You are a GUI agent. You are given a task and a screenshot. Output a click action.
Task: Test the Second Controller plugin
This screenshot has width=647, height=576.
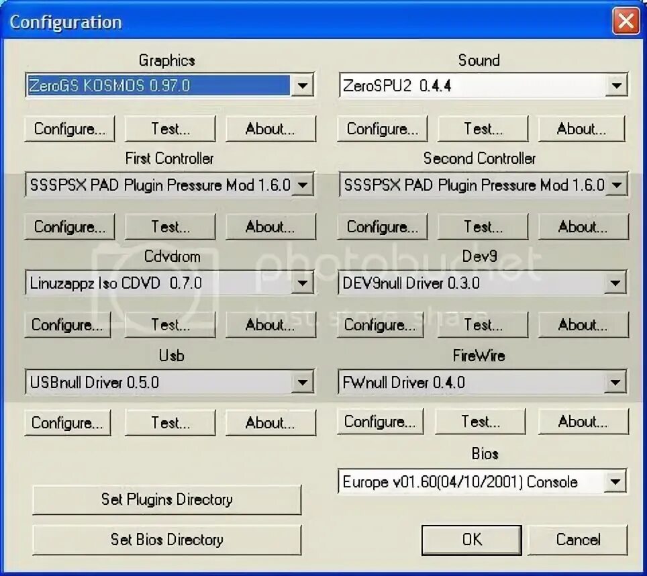click(483, 226)
